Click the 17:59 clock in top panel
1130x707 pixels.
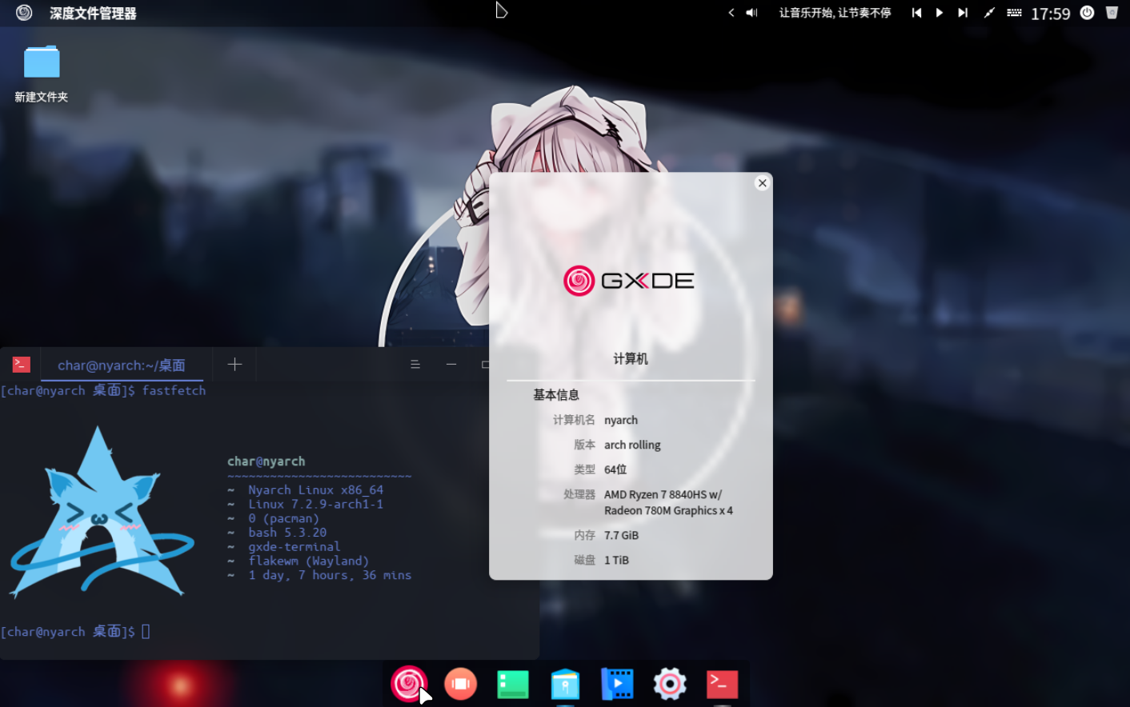click(x=1050, y=14)
